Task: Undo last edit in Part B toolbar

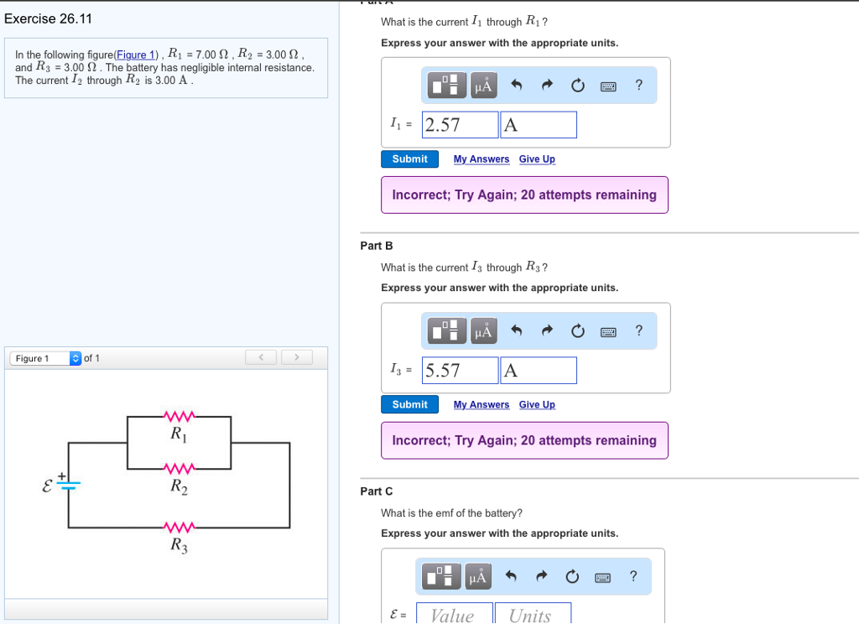Action: (x=517, y=330)
